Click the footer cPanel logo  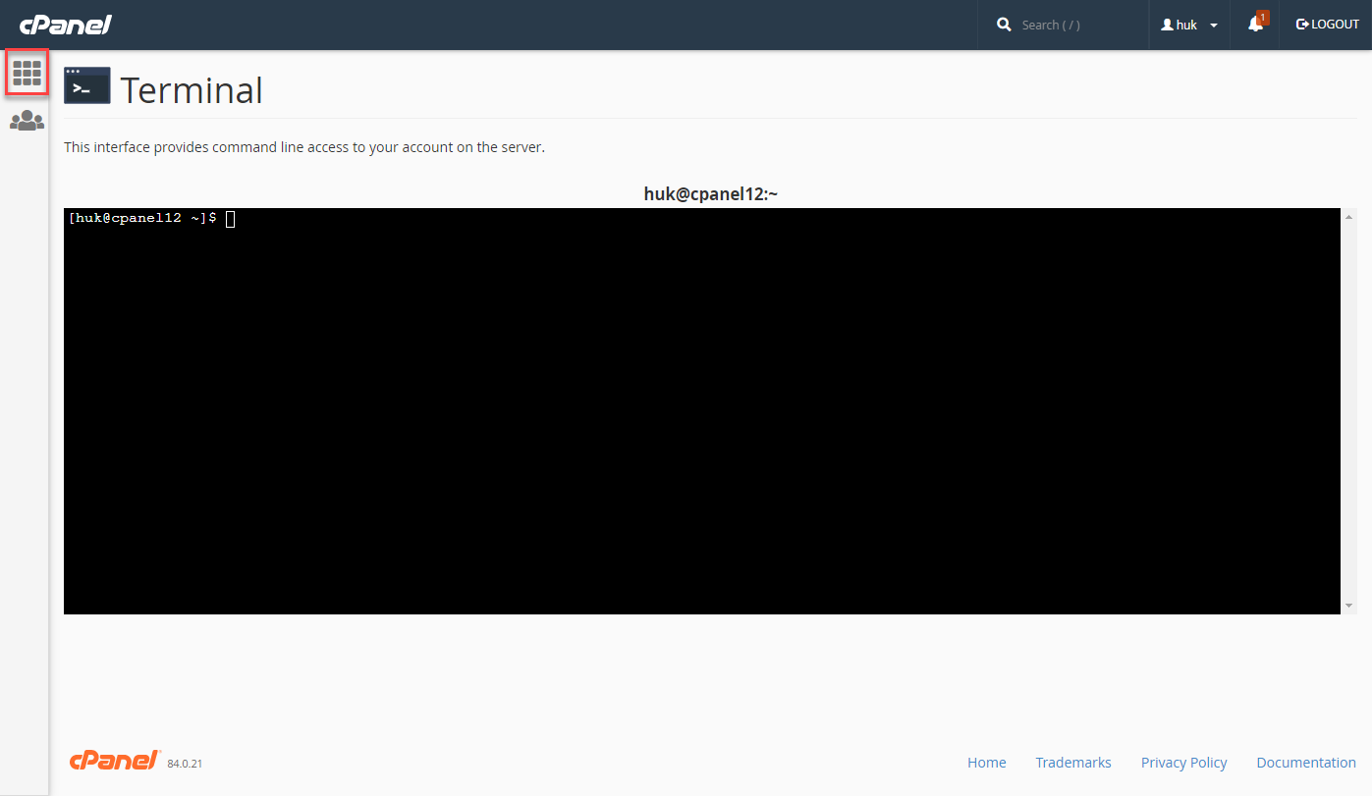pos(115,760)
